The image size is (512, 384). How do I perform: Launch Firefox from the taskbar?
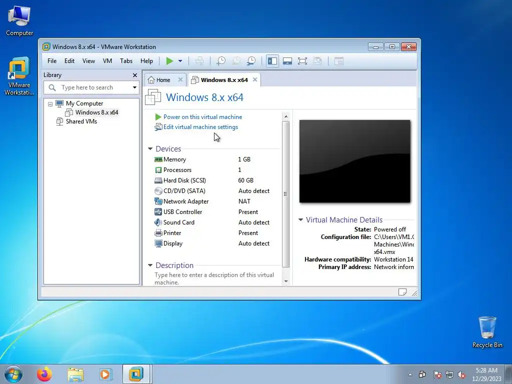[44, 374]
